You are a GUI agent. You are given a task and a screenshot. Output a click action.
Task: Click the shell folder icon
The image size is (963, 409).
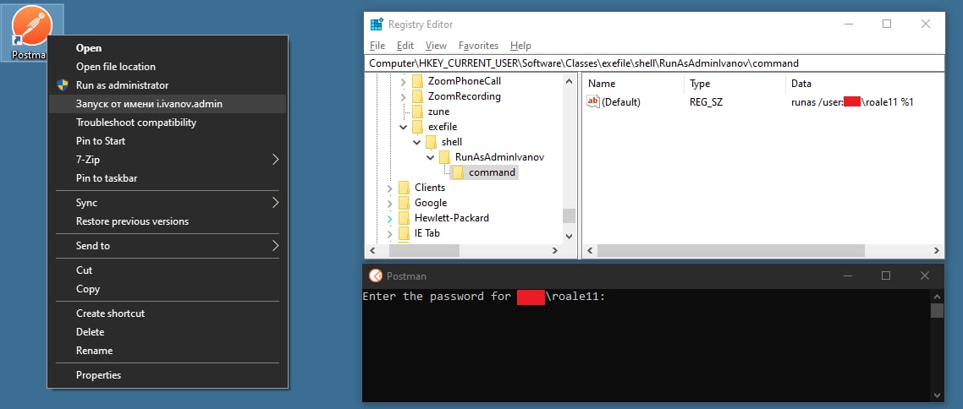click(431, 142)
